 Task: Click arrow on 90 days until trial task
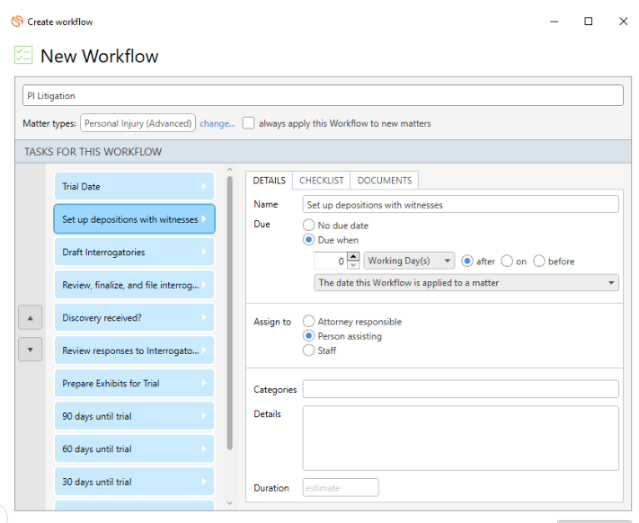click(x=204, y=416)
